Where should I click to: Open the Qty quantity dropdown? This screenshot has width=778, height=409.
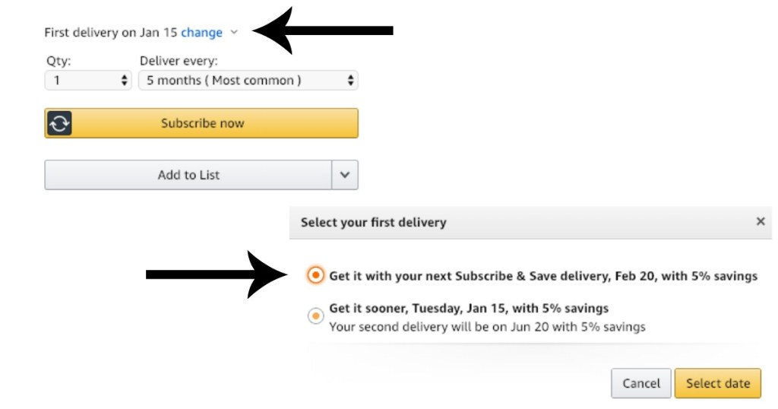(87, 80)
